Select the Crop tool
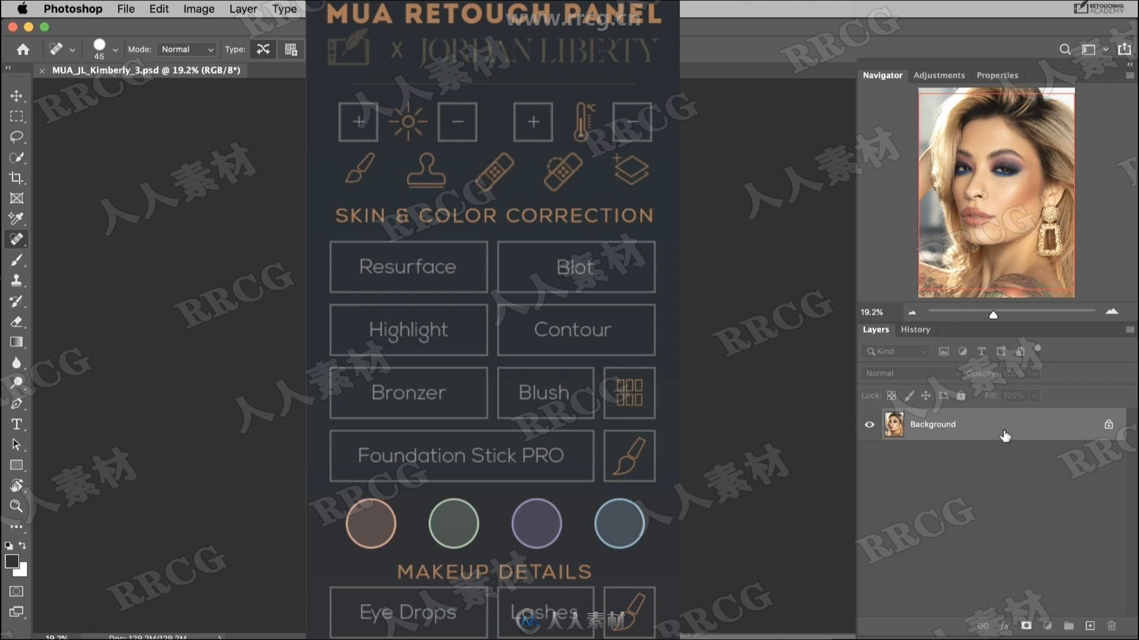The width and height of the screenshot is (1139, 640). (x=17, y=178)
